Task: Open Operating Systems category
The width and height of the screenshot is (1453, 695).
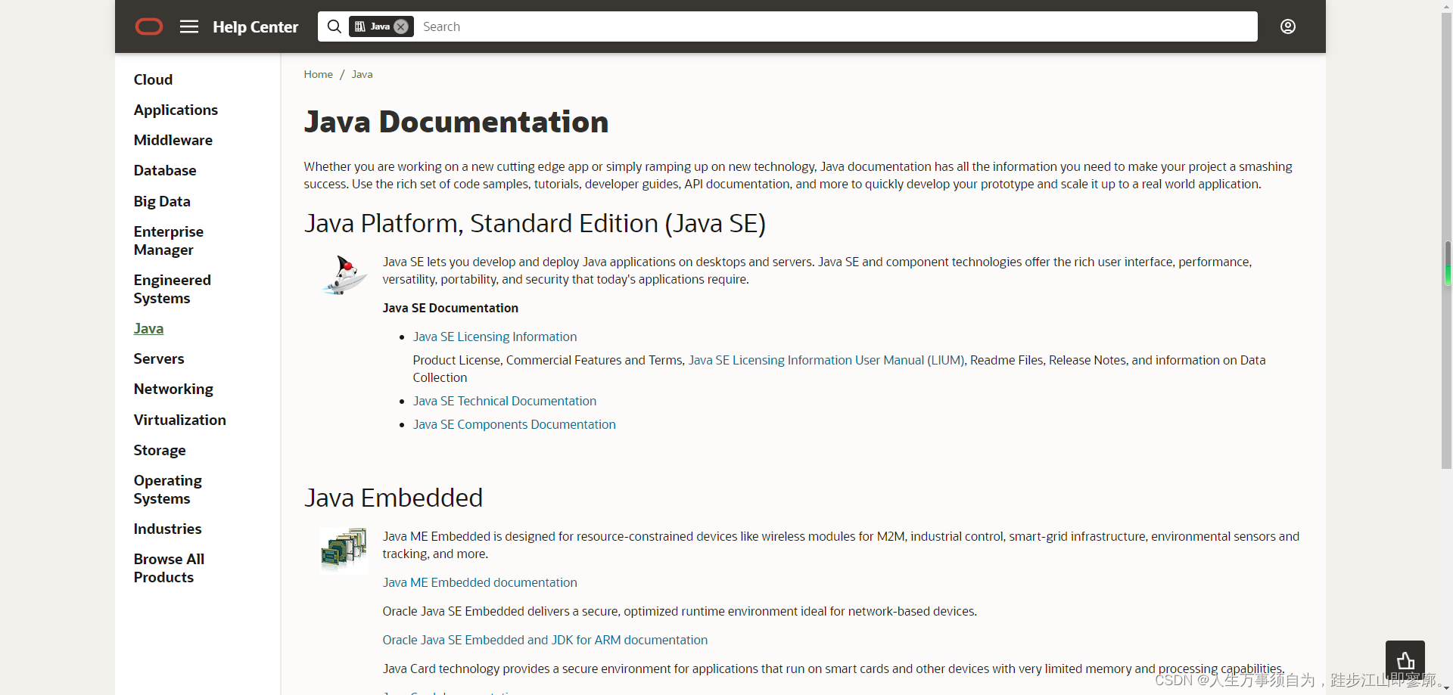Action: point(168,489)
